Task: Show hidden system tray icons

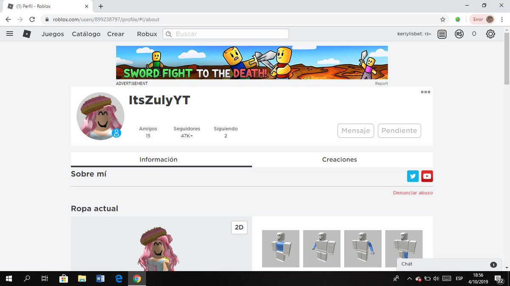Action: (409, 278)
